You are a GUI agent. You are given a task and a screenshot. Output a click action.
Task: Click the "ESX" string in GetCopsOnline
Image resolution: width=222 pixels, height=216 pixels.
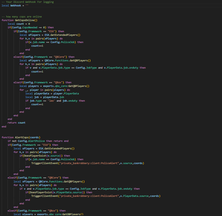[52, 31]
